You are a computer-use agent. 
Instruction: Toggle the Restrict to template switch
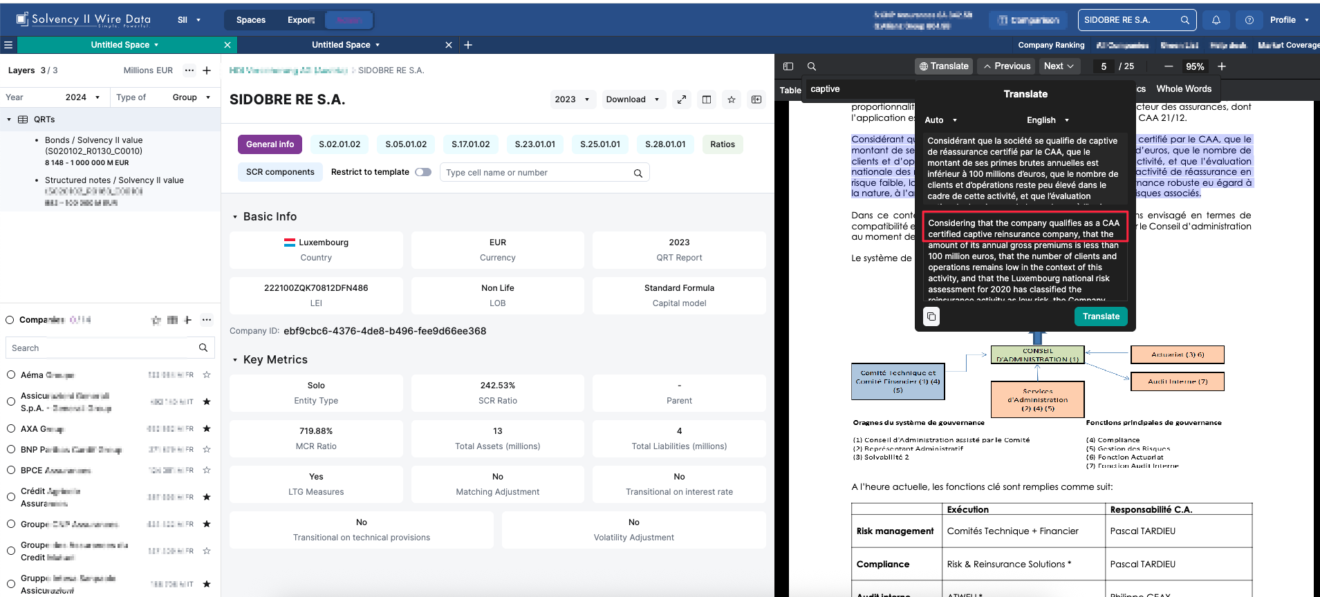click(422, 172)
